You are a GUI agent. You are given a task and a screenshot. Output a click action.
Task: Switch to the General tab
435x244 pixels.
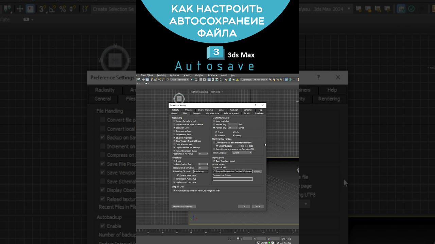(174, 113)
